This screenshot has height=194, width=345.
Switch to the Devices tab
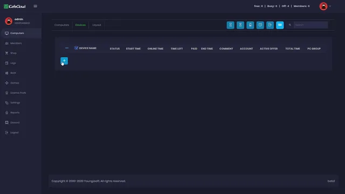point(80,25)
